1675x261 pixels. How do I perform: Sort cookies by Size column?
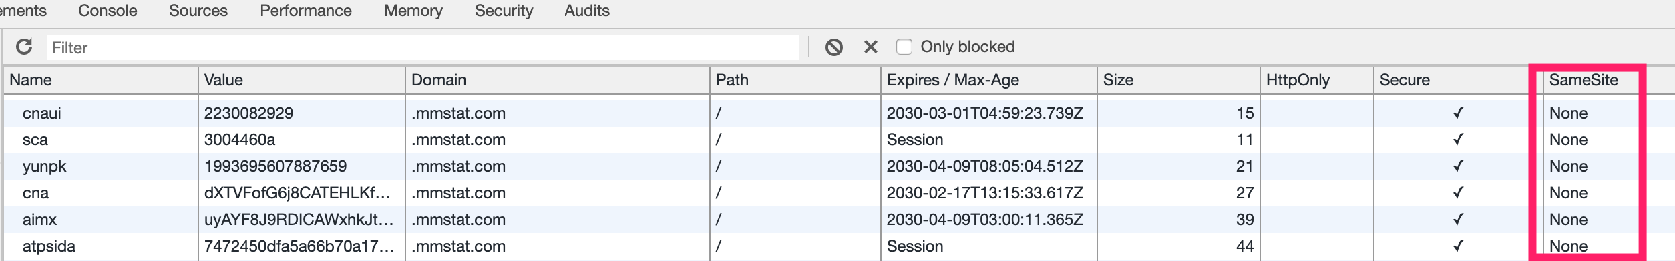[1179, 80]
